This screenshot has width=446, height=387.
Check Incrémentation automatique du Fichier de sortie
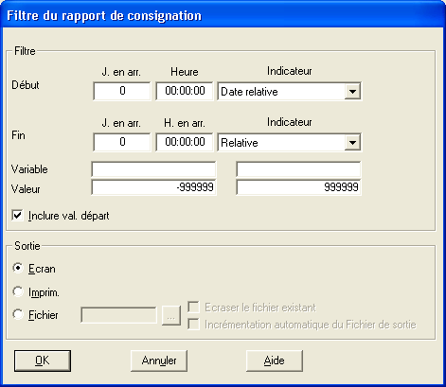[x=193, y=325]
